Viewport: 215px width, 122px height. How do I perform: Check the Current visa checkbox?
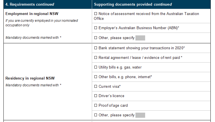click(96, 86)
